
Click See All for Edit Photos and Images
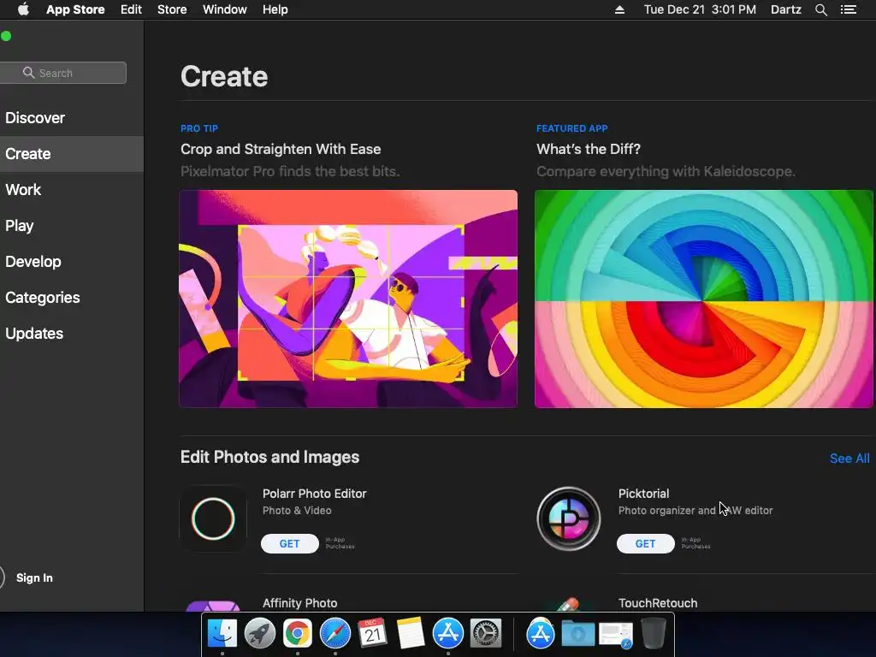849,459
